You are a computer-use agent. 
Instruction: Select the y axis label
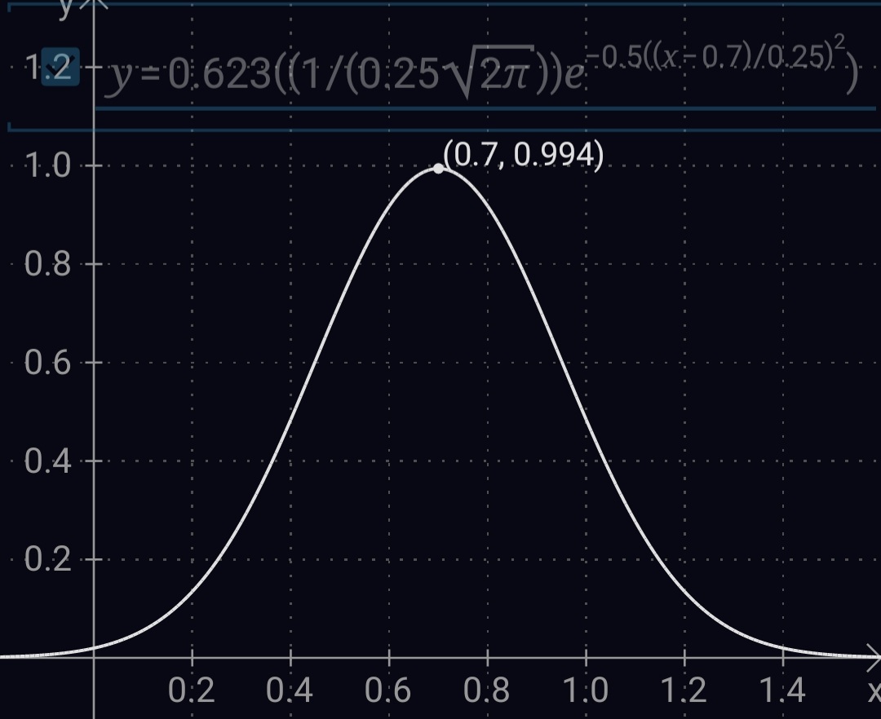[65, 10]
